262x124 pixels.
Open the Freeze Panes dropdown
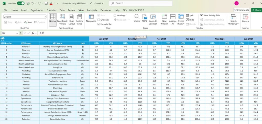click(181, 20)
